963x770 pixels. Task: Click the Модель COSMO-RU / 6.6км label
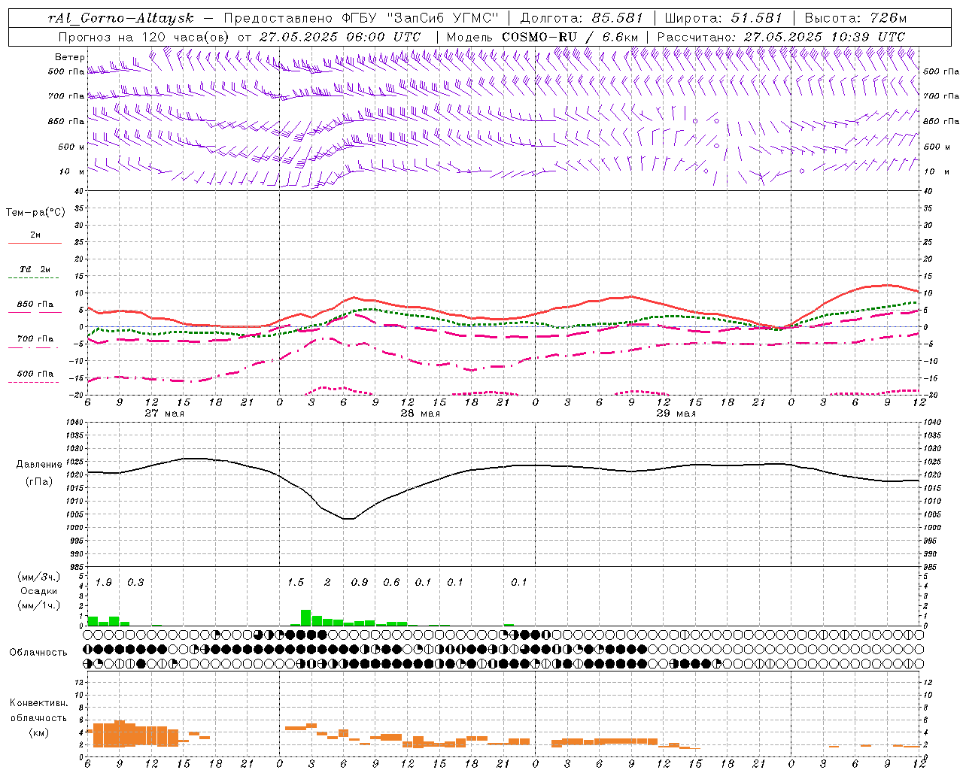tap(542, 37)
